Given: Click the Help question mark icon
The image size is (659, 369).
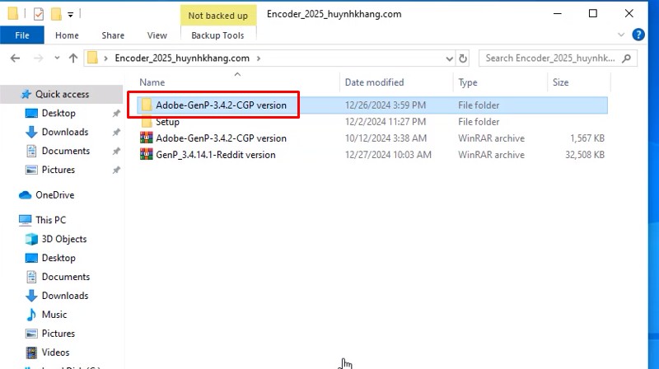Looking at the screenshot, I should [638, 35].
